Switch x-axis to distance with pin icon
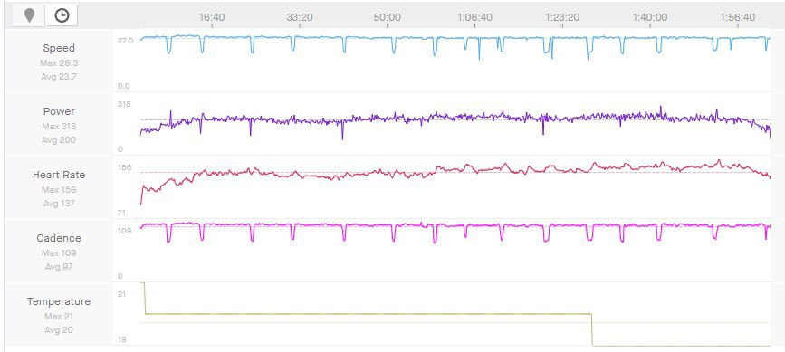Screen dimensions: 785x352 30,15
